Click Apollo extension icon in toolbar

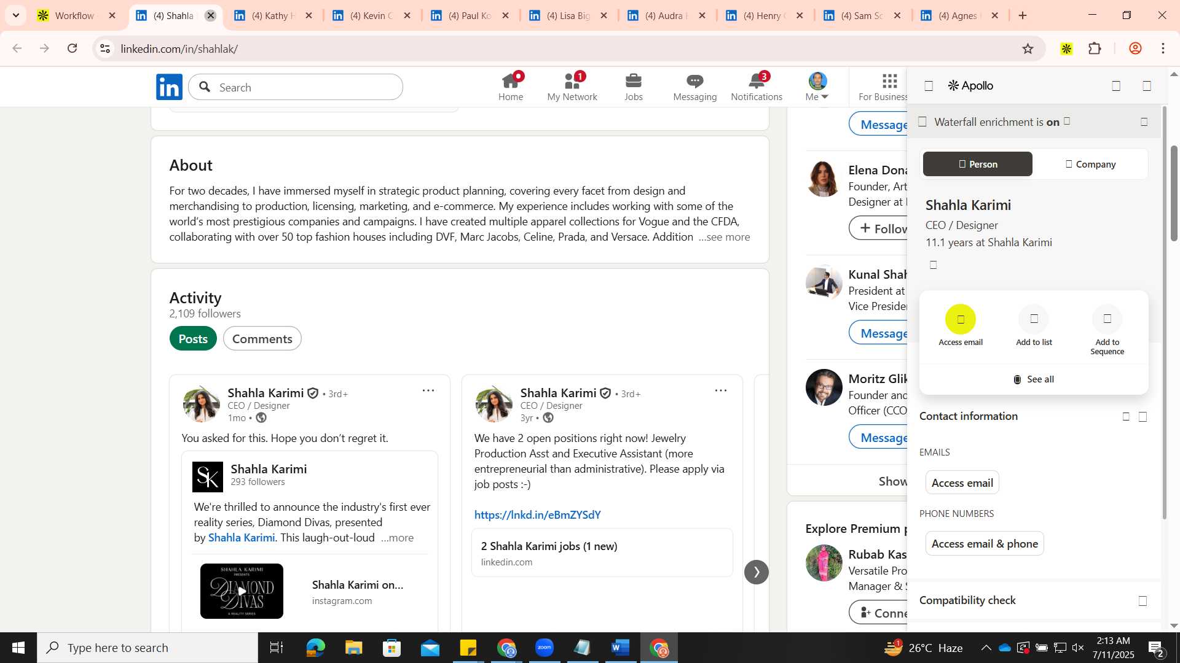1066,48
